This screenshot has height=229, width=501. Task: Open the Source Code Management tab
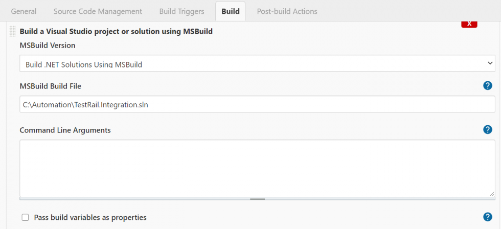tap(98, 11)
